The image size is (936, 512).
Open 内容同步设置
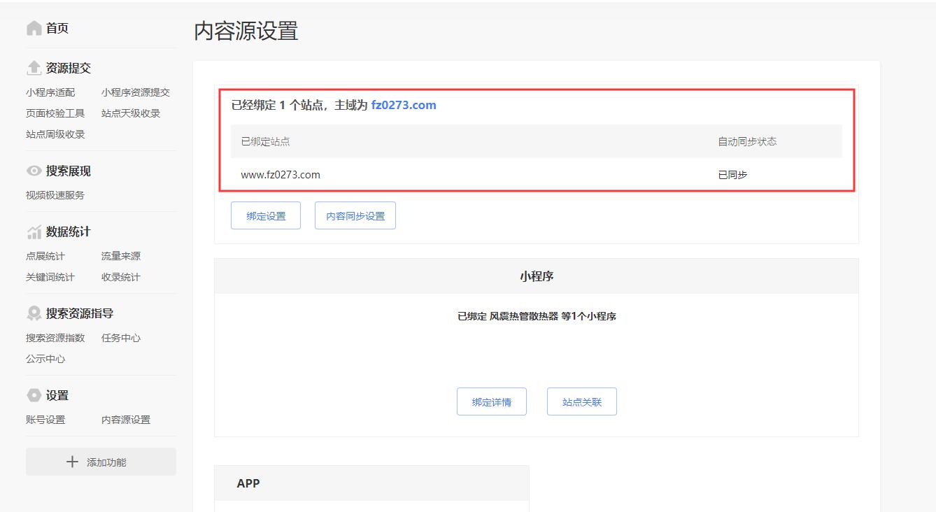coord(355,215)
